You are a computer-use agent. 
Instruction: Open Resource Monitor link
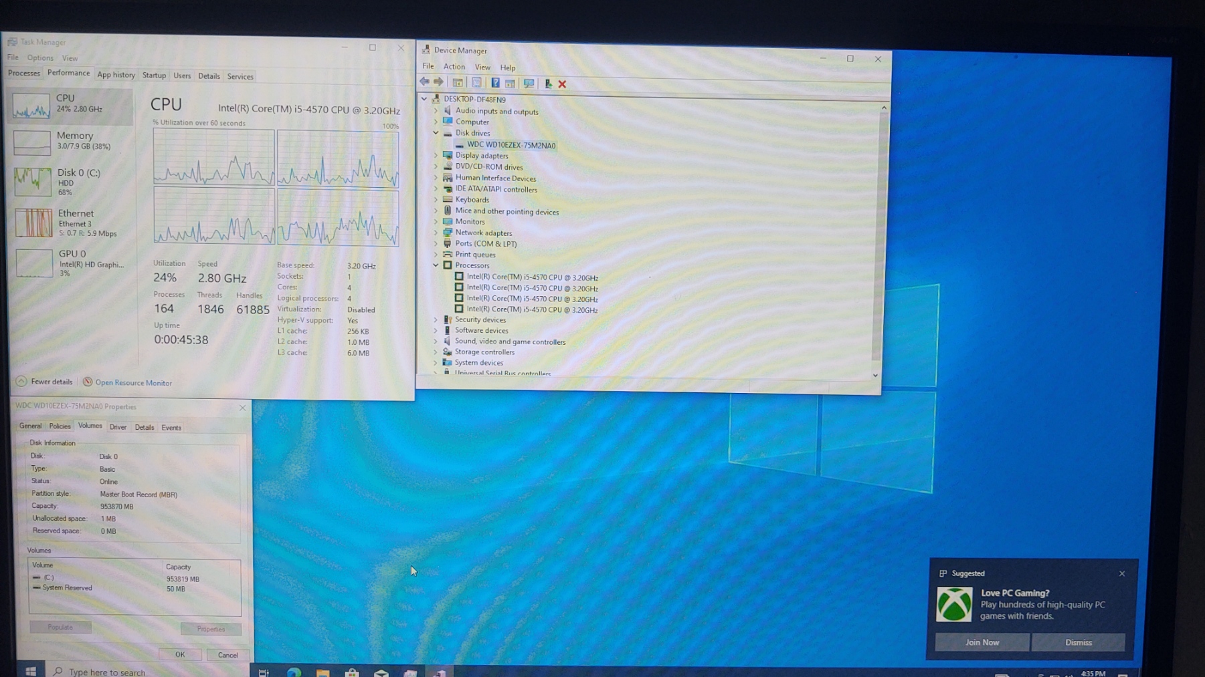point(133,383)
